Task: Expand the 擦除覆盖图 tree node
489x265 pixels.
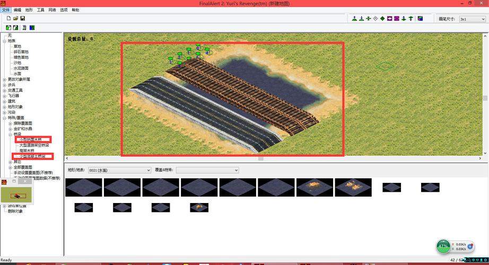Action: [x=10, y=123]
